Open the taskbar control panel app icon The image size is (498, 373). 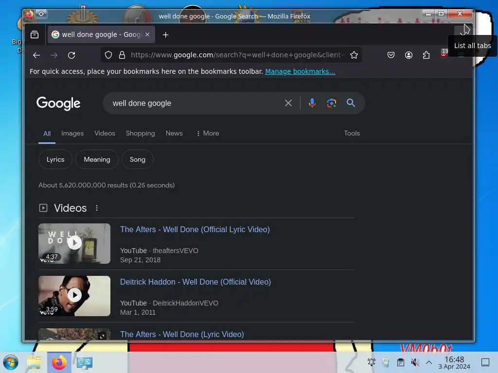coord(85,362)
